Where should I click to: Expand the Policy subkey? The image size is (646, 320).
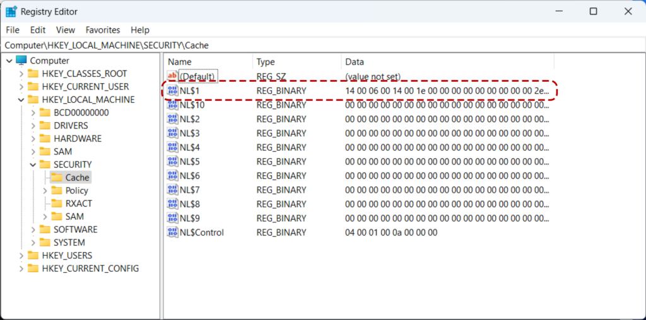pos(45,190)
